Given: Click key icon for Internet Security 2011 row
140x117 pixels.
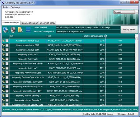Looking at the screenshot, I should click(x=3, y=91).
